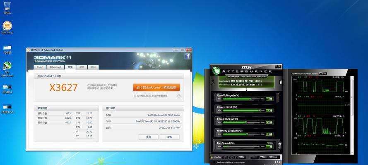
Task: Click the 3DMark 11 title bar app icon
Action: coord(29,50)
